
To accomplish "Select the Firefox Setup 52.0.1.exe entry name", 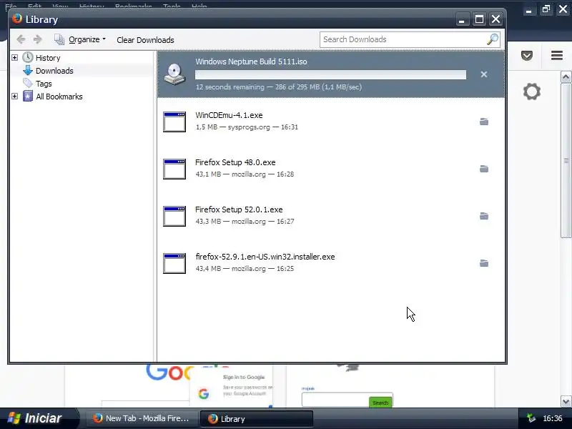I will [x=239, y=209].
